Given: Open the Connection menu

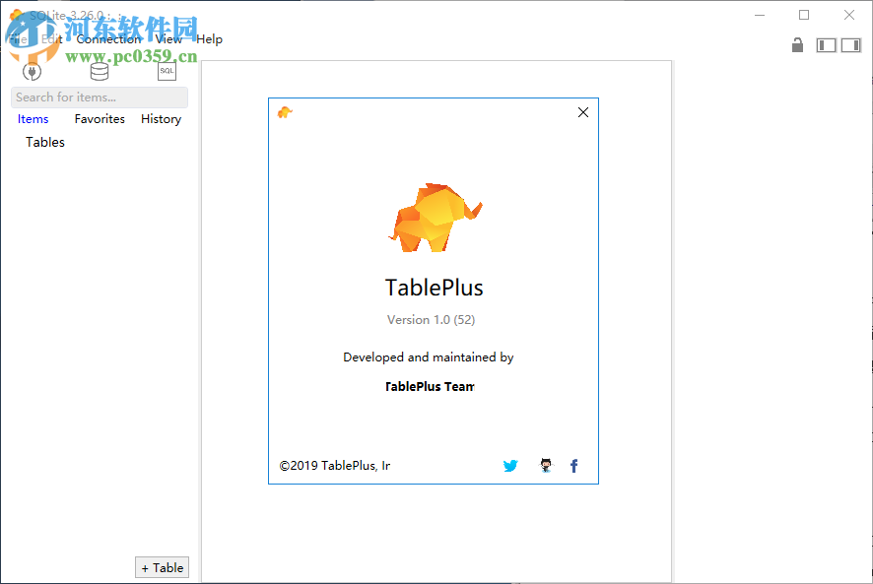Looking at the screenshot, I should tap(107, 38).
